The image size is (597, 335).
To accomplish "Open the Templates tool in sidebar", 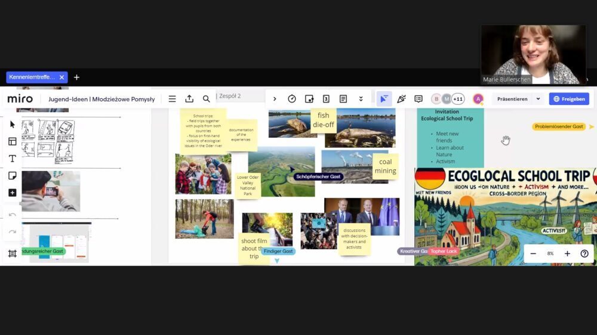I will pos(12,141).
